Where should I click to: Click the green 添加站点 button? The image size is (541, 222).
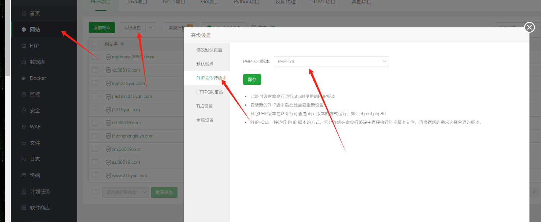click(x=102, y=28)
